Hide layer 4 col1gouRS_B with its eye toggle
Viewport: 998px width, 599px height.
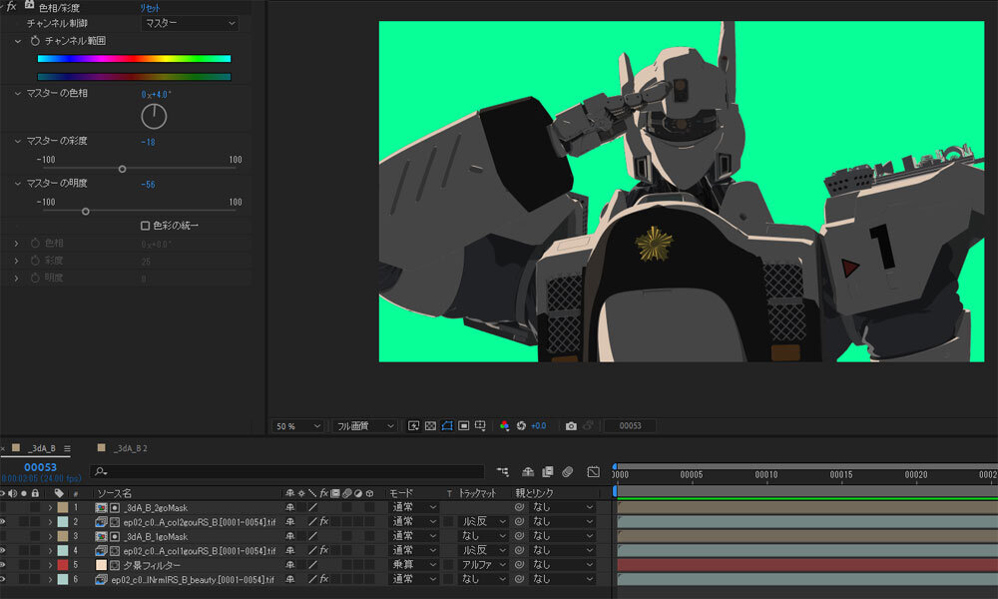tap(3, 550)
